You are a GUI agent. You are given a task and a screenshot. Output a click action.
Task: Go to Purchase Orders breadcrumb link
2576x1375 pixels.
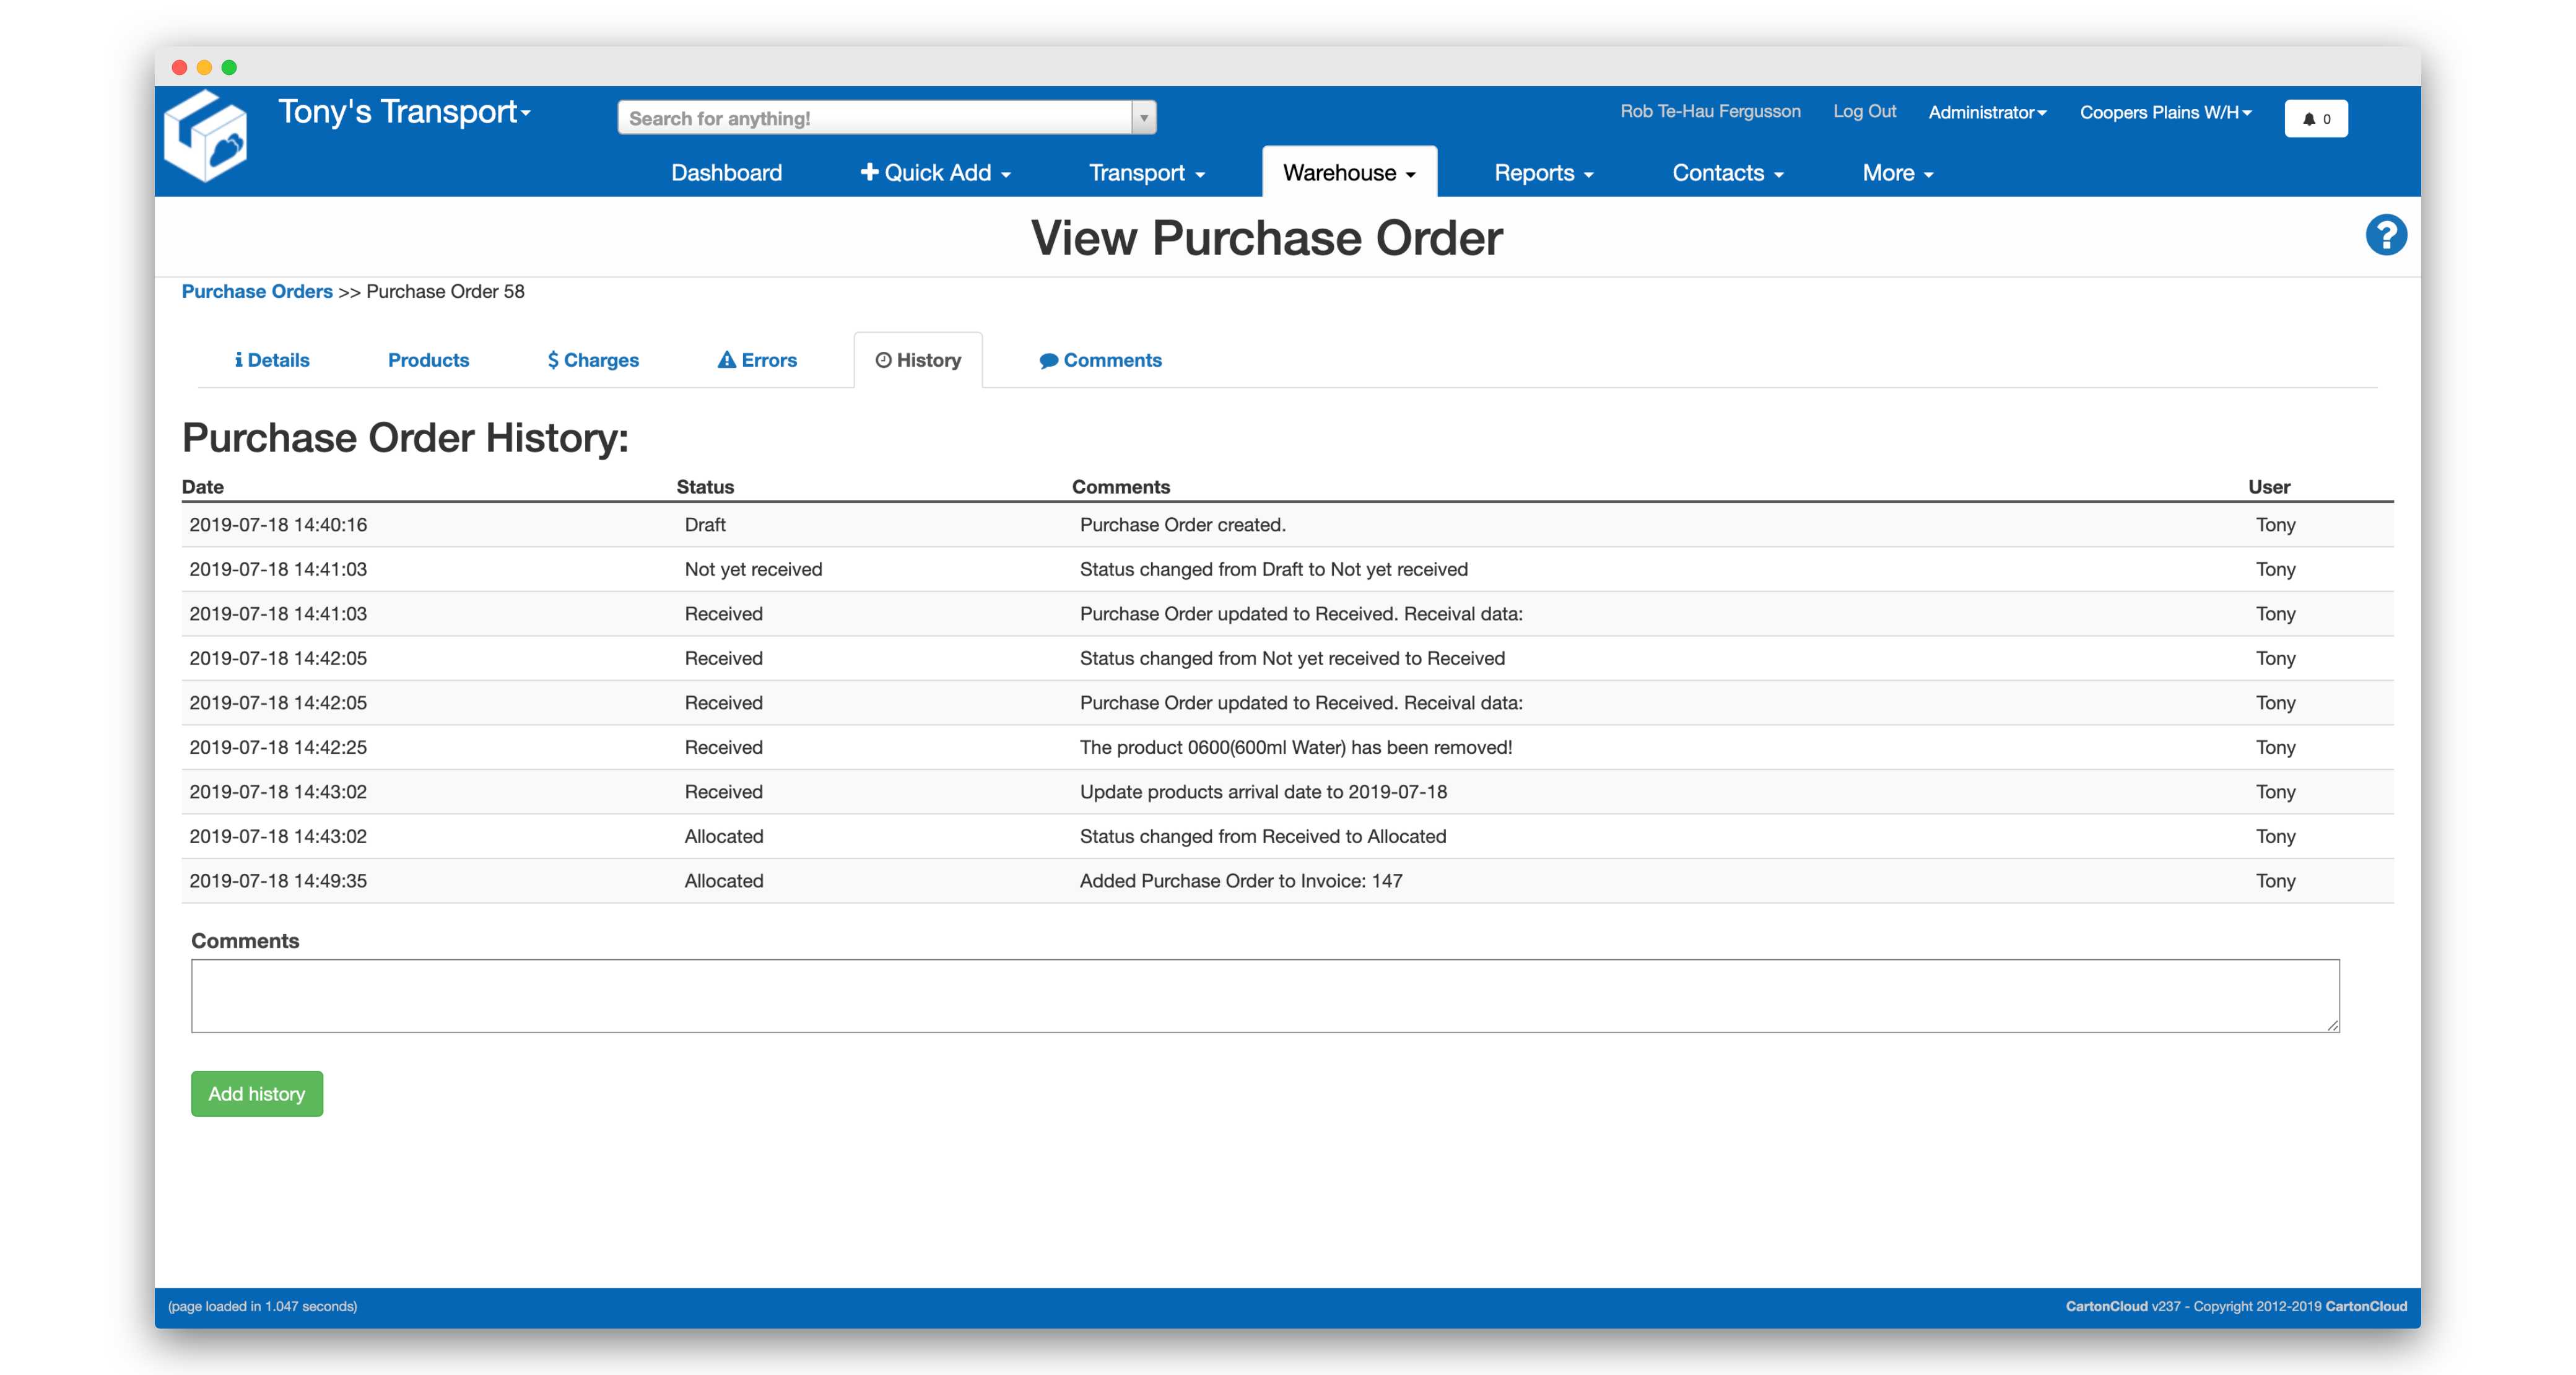pos(257,291)
